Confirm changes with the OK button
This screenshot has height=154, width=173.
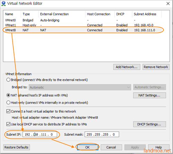tap(88, 147)
